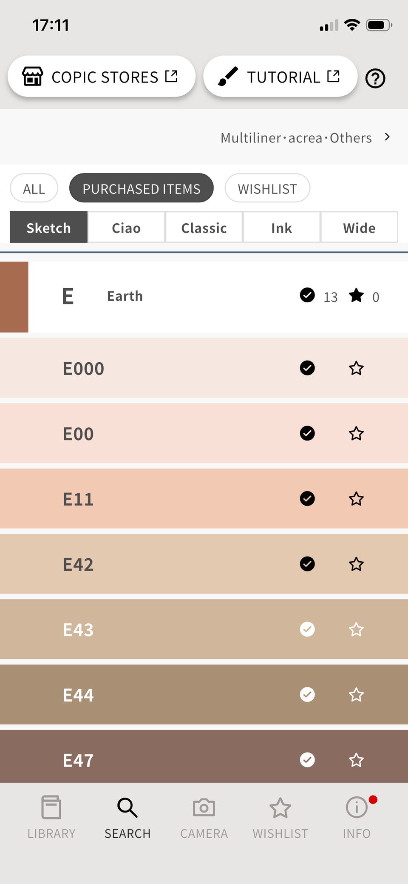Filter by WISHLIST pill
The height and width of the screenshot is (884, 408).
pos(267,188)
